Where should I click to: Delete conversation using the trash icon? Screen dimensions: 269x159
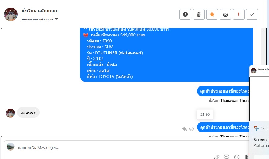pyautogui.click(x=199, y=15)
